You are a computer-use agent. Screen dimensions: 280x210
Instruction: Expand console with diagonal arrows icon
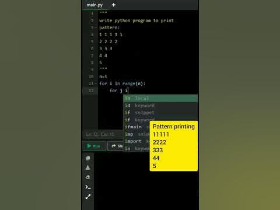[x=88, y=197]
